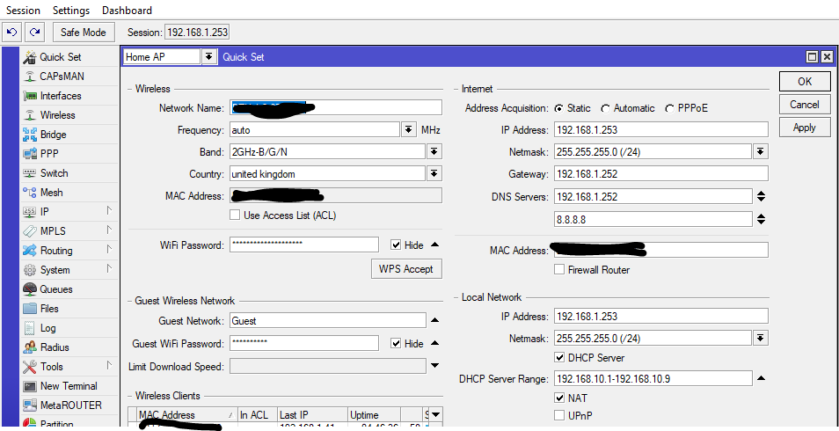Open the MPLS sidebar menu
Screen dimensions: 839x431
(x=68, y=231)
